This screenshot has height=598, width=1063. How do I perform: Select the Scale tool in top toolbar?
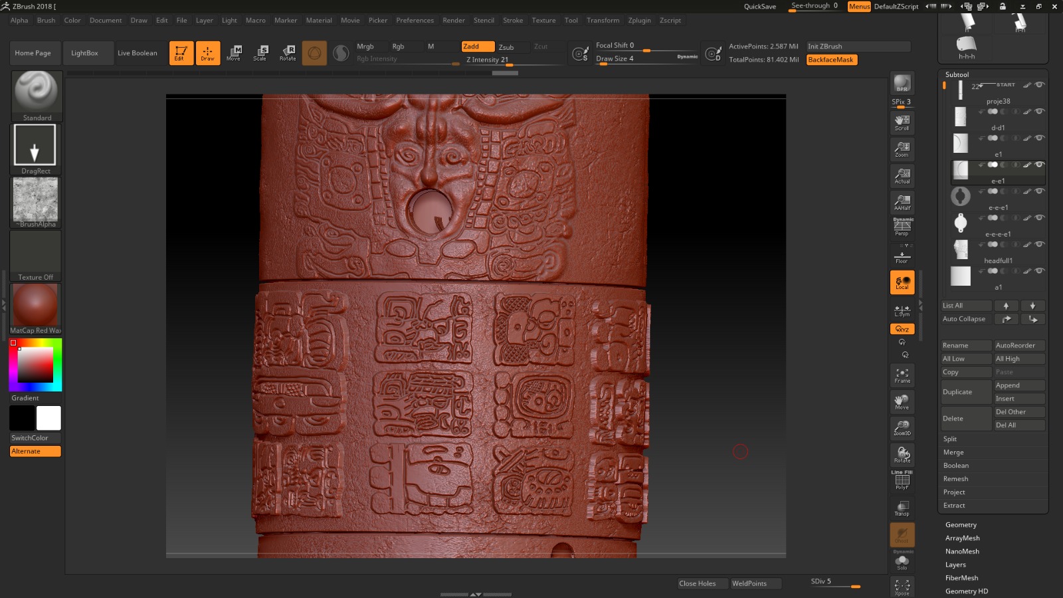[260, 53]
